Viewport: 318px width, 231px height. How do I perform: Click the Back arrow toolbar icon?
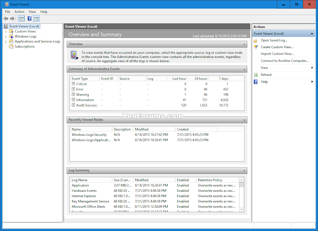6,19
